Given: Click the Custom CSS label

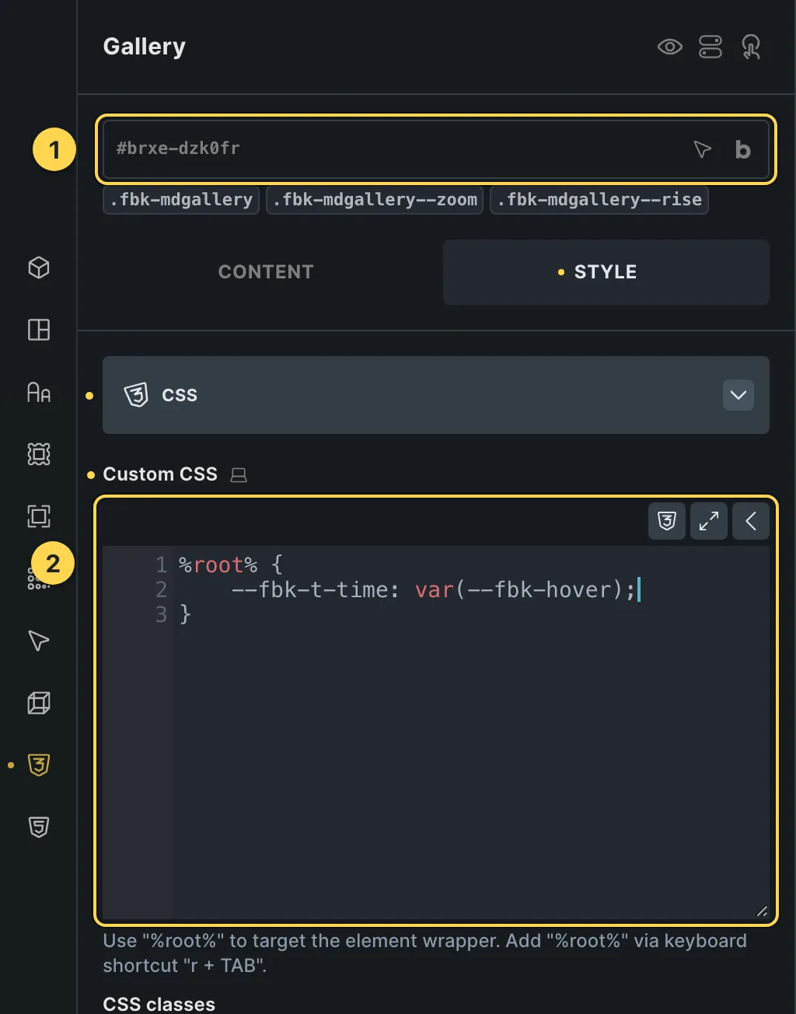Looking at the screenshot, I should [160, 474].
